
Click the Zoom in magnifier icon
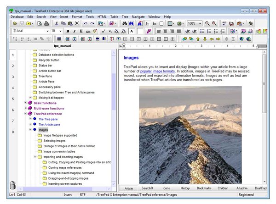click(x=214, y=23)
